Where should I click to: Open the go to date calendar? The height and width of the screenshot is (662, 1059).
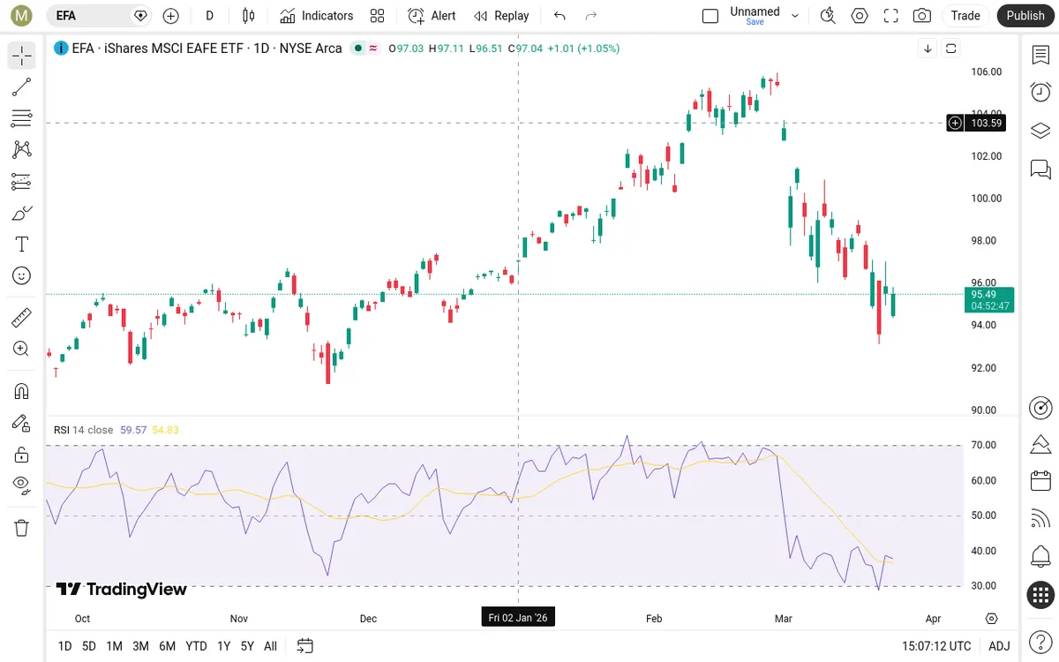[305, 646]
